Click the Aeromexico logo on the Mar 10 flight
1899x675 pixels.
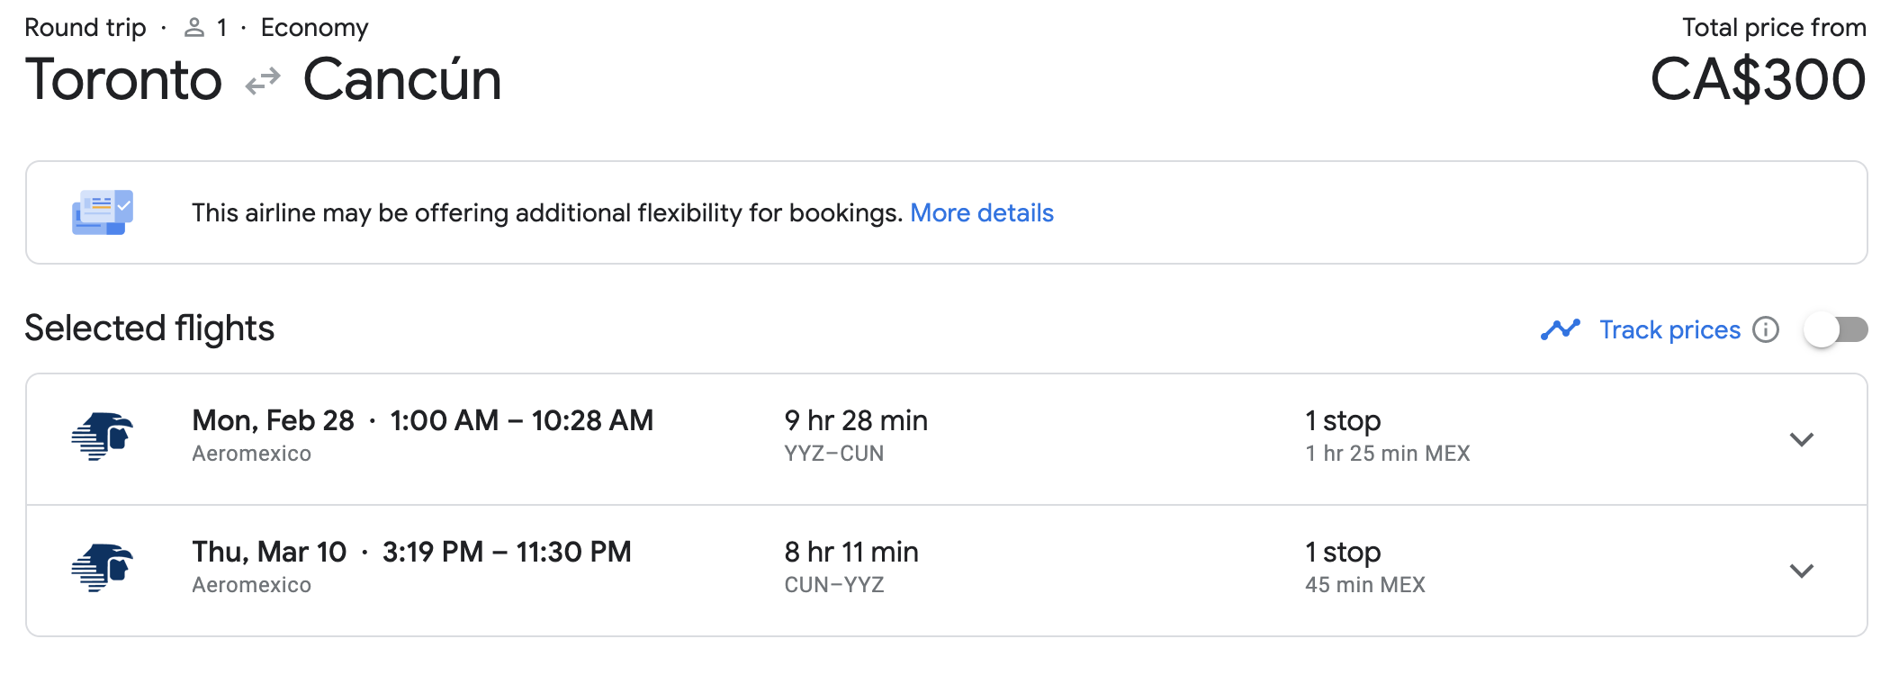[103, 568]
